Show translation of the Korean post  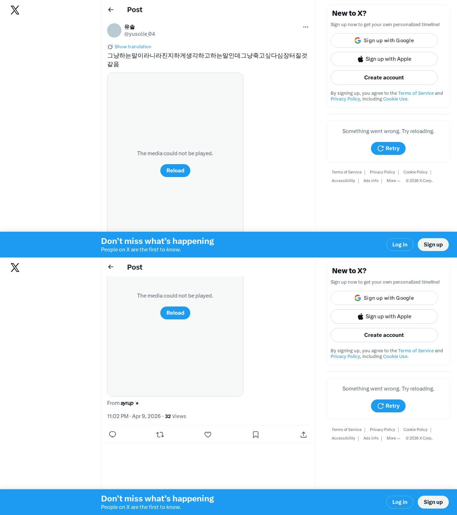coord(133,47)
